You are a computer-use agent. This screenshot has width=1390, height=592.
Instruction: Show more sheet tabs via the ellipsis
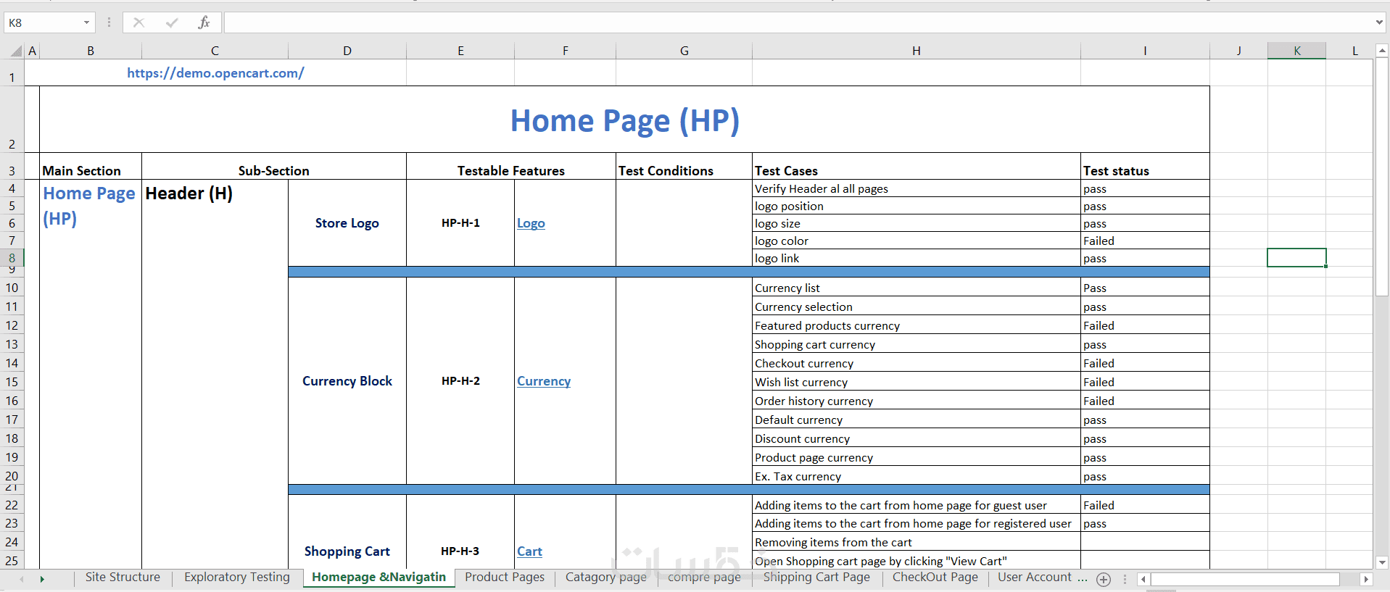click(x=1083, y=578)
